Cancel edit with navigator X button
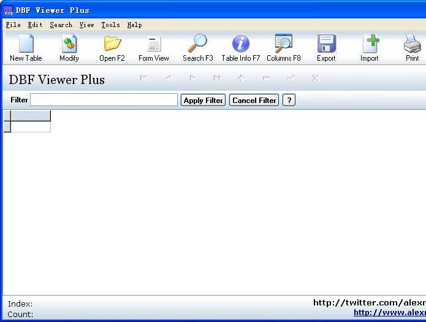Screen dimensions: 426x322 pos(315,79)
